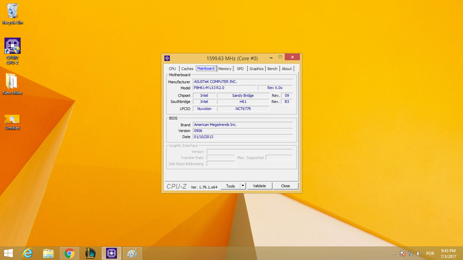Click the Close button in CPU-Z

286,186
